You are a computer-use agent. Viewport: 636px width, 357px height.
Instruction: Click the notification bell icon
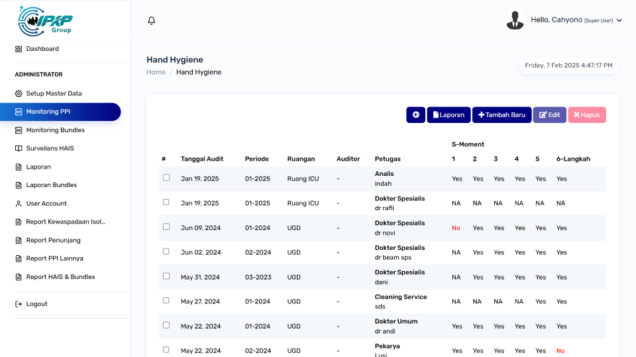151,20
